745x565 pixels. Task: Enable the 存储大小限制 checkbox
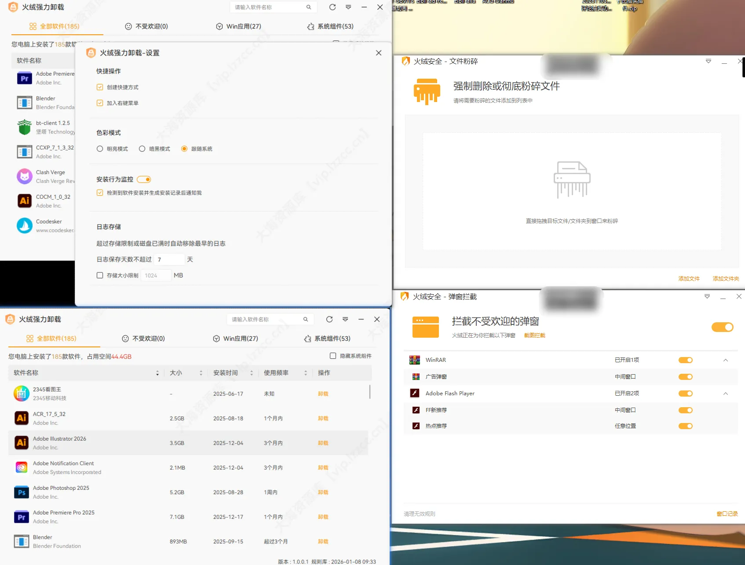(100, 275)
